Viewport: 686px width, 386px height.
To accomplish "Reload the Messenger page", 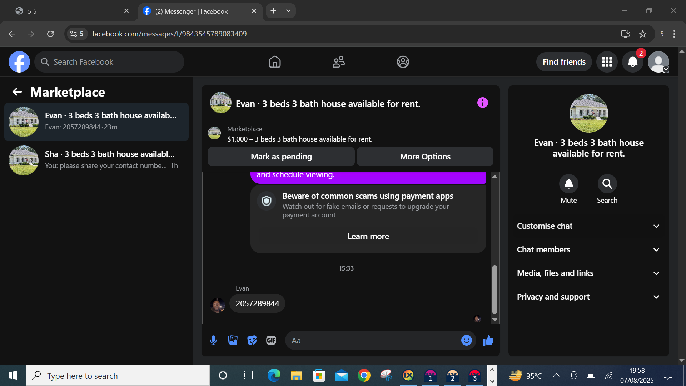I will (x=50, y=34).
